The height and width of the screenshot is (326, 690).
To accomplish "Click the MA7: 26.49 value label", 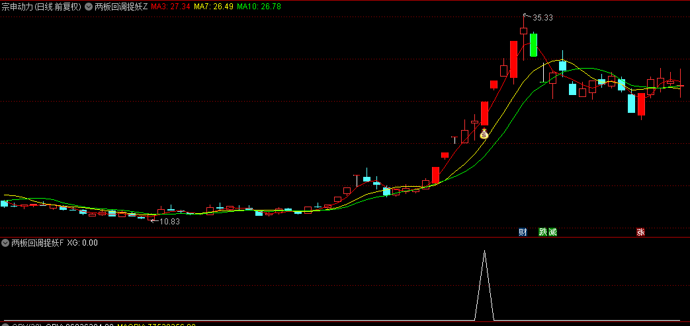I will pos(214,7).
